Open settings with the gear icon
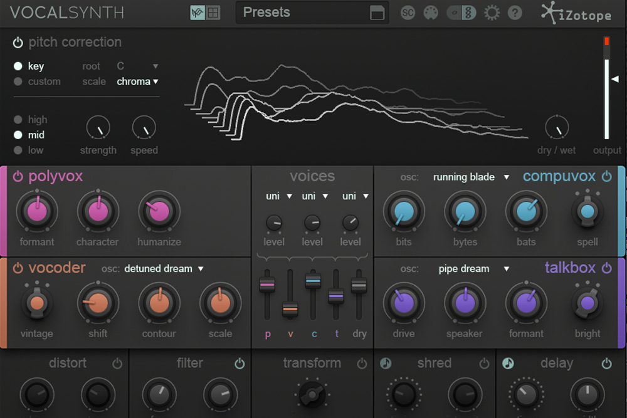This screenshot has height=418, width=627. click(x=492, y=13)
